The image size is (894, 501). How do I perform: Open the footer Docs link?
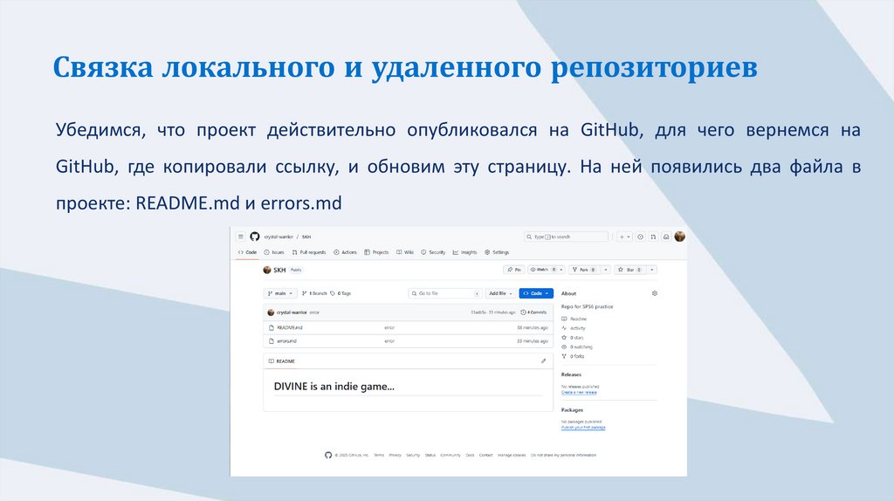point(470,455)
